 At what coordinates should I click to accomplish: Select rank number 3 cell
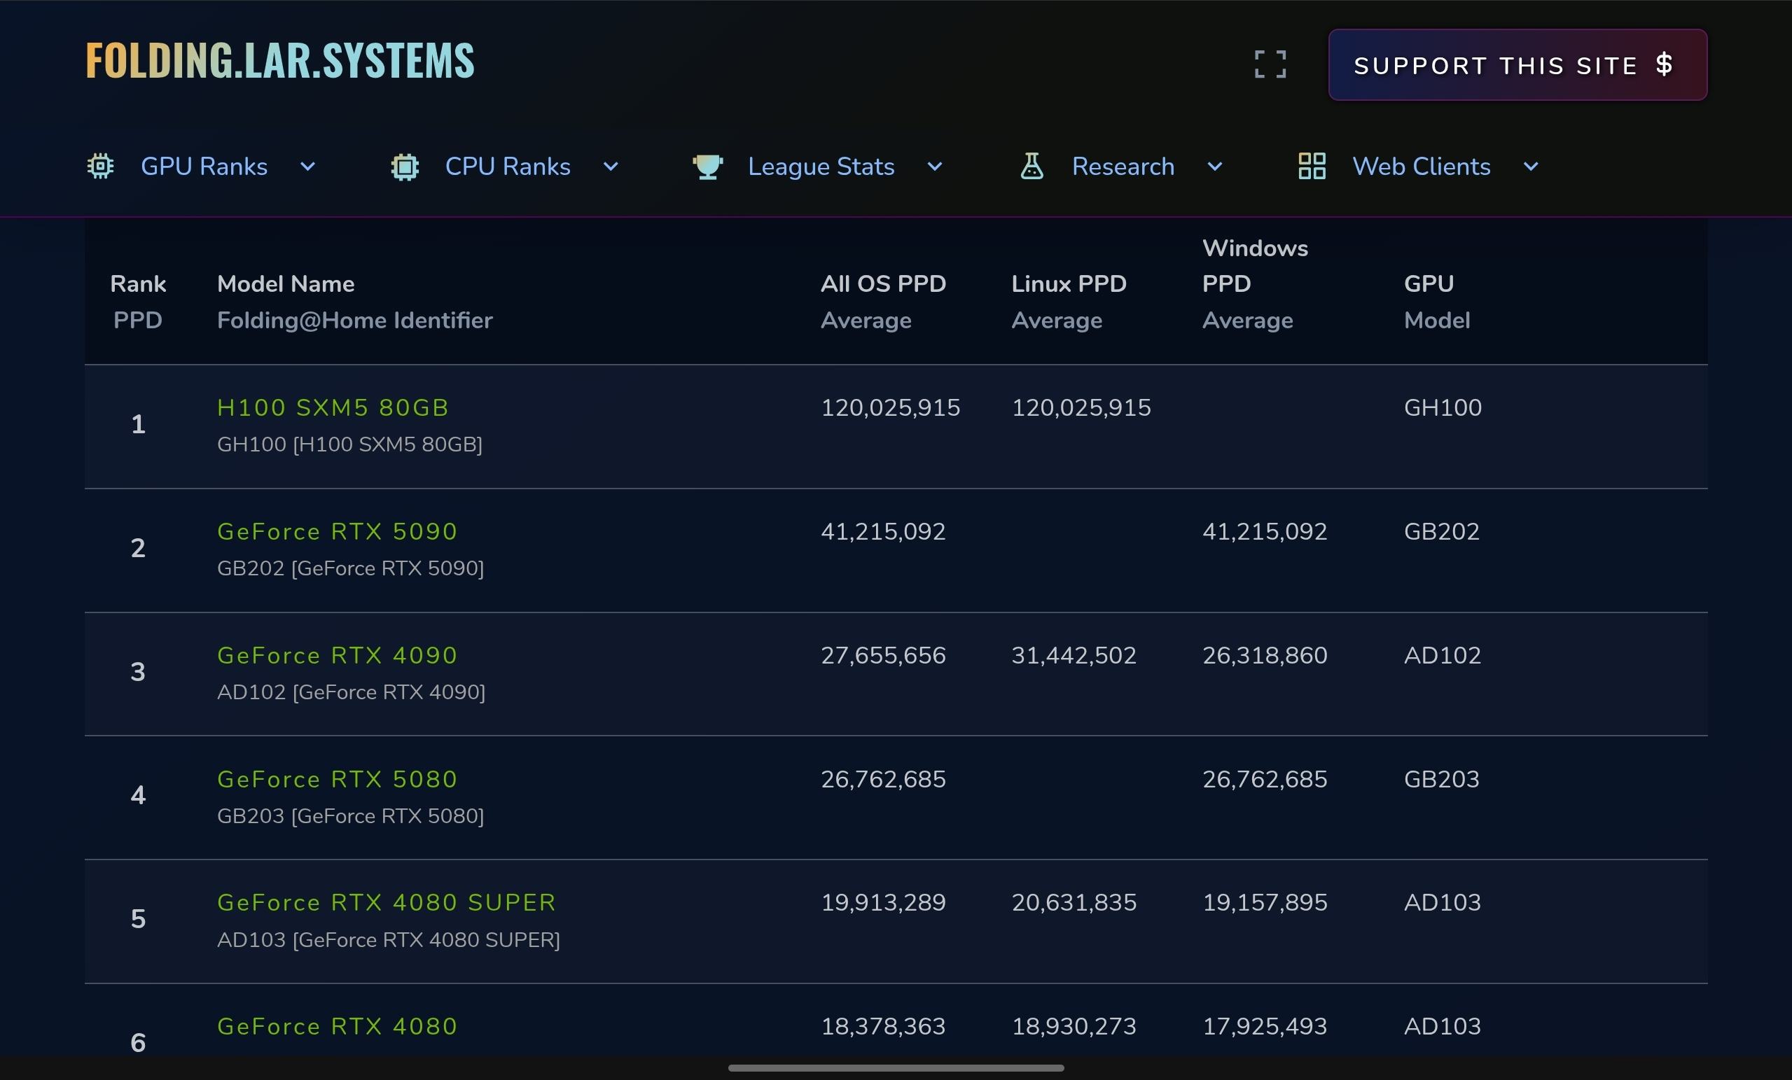(138, 672)
